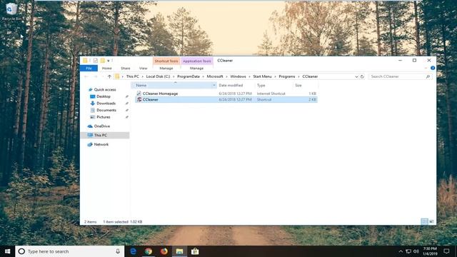Click the Properties quick access toolbar icon
The width and height of the screenshot is (457, 257).
pyautogui.click(x=95, y=61)
